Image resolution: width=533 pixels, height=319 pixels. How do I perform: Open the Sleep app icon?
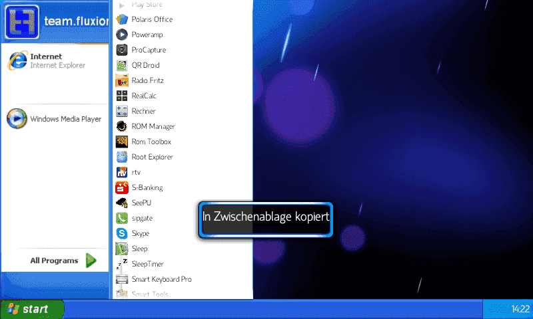click(122, 249)
